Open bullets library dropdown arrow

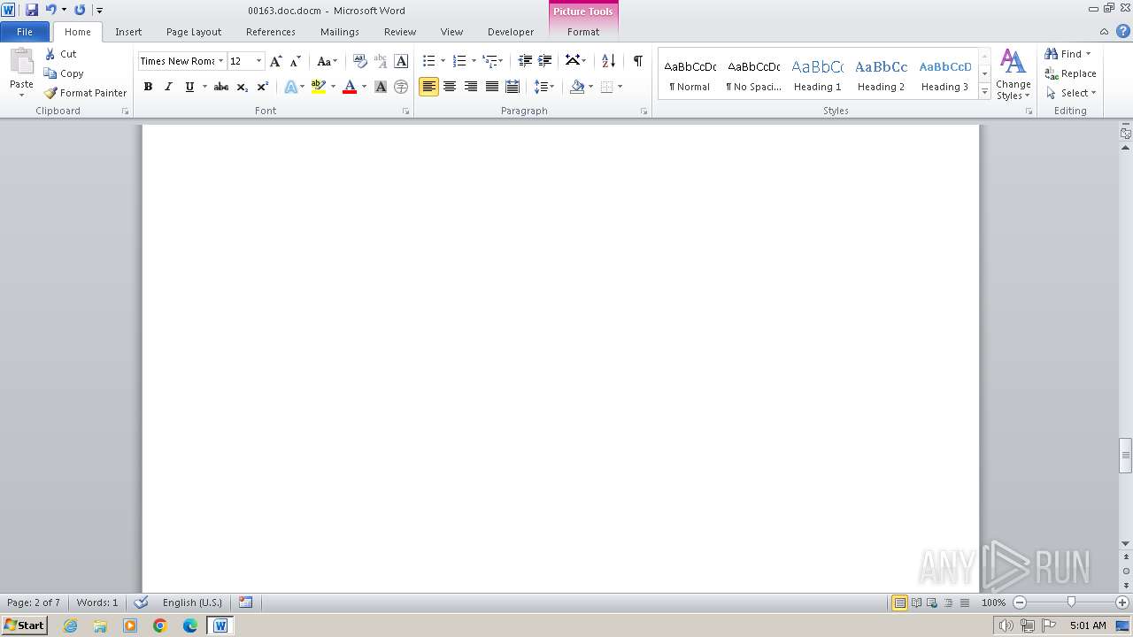(x=443, y=61)
